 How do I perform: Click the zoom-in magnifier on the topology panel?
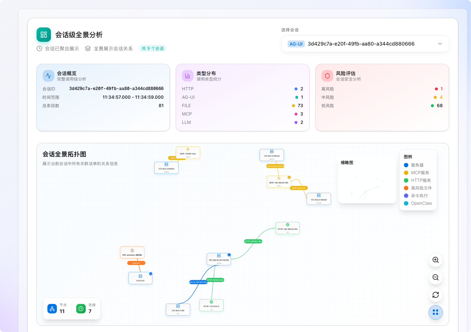tap(435, 260)
